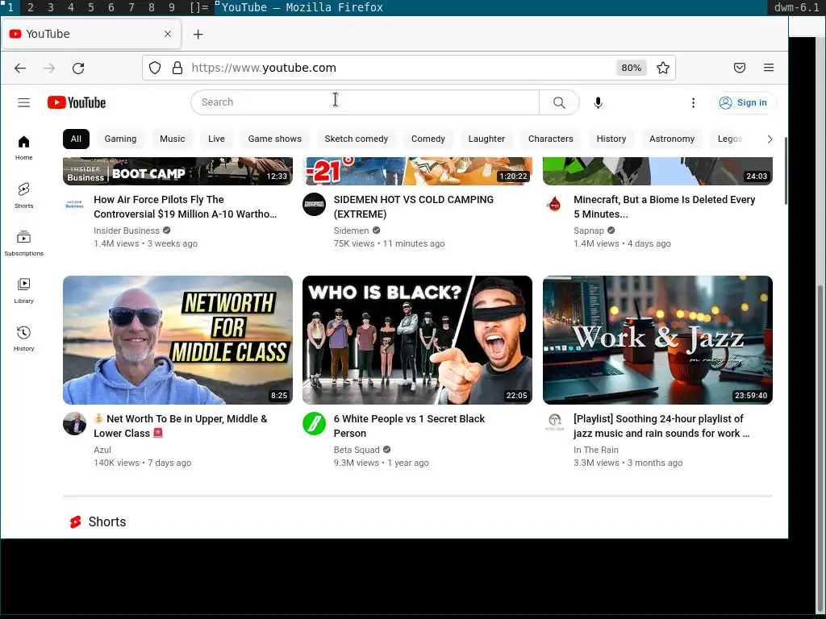Select the Laughter filter chip
Screen dimensions: 826x619
(x=486, y=139)
